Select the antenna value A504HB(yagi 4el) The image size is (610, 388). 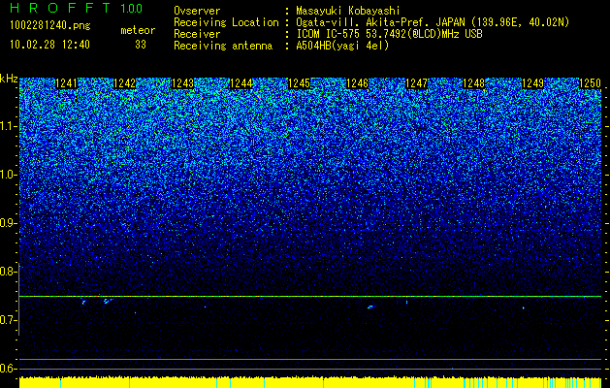[x=342, y=46]
